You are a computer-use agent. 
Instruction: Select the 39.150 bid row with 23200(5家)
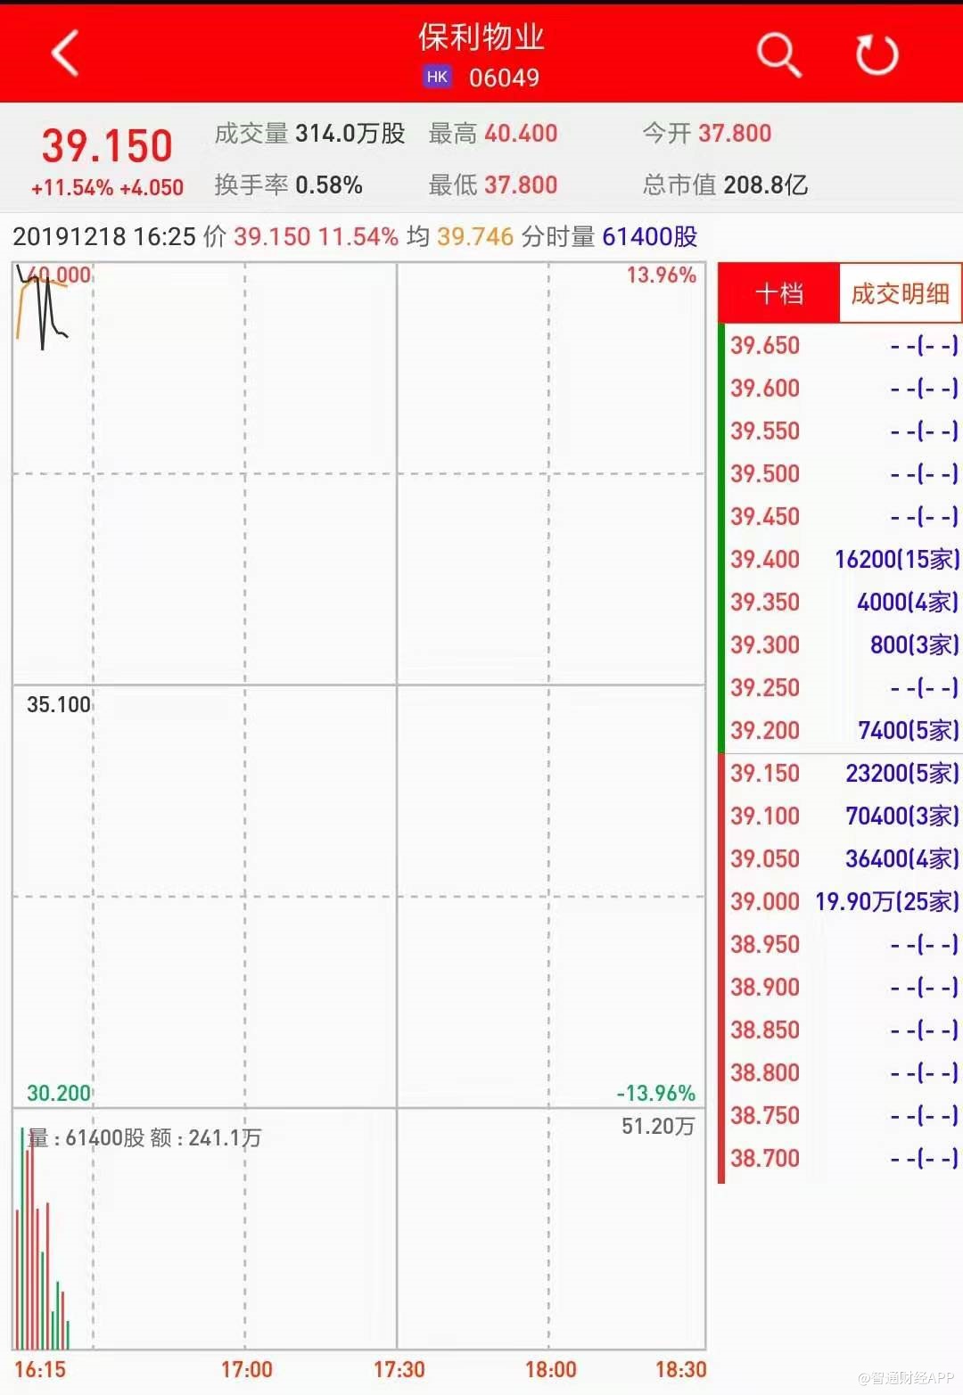click(842, 773)
